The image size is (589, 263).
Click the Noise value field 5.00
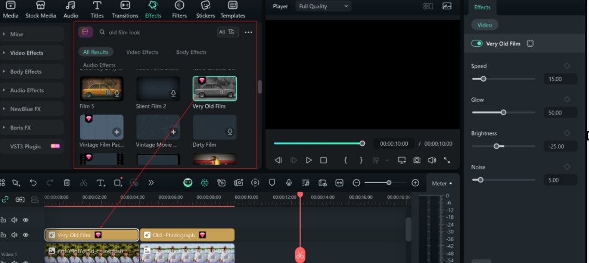(x=560, y=180)
